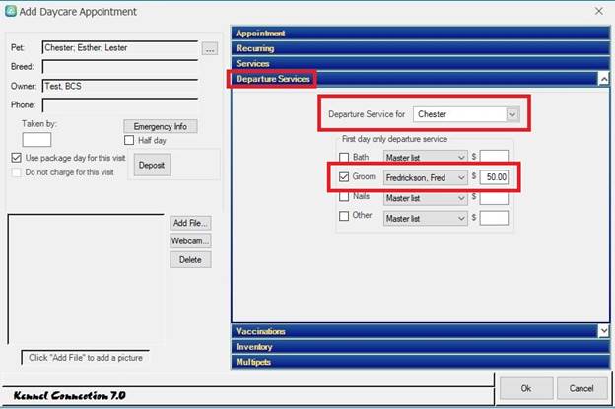
Task: Click the Phone field
Action: pos(120,105)
